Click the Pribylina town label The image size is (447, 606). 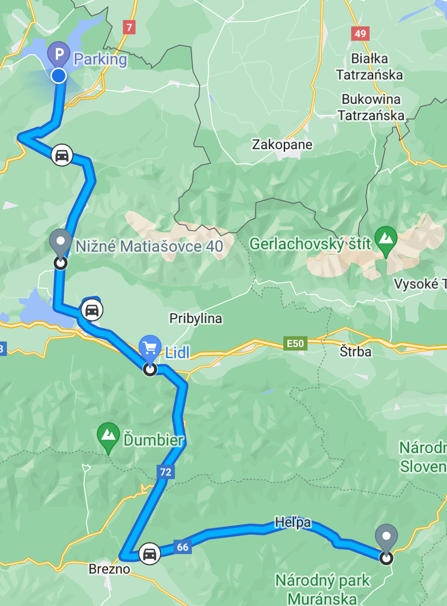click(x=196, y=318)
